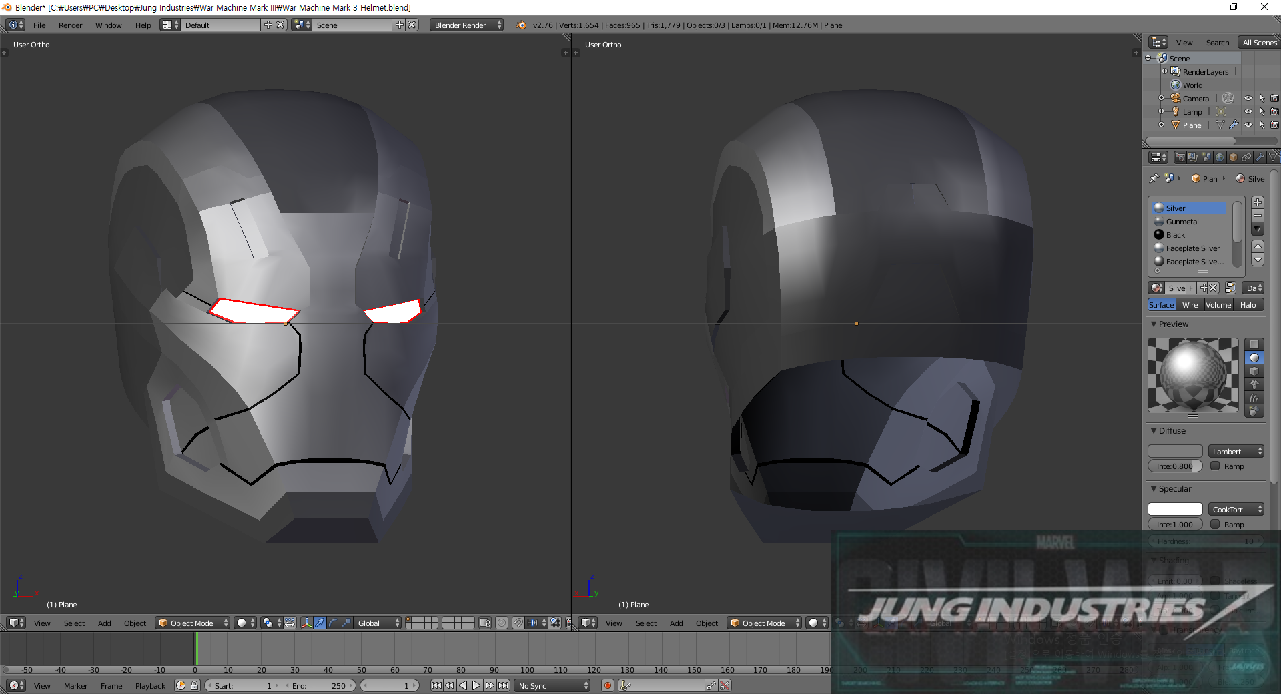This screenshot has width=1281, height=694.
Task: Play animation forward
Action: [x=476, y=685]
